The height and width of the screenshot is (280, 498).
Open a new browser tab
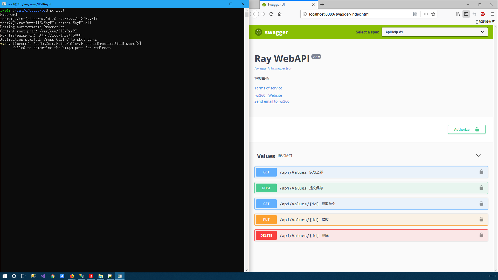pos(322,4)
